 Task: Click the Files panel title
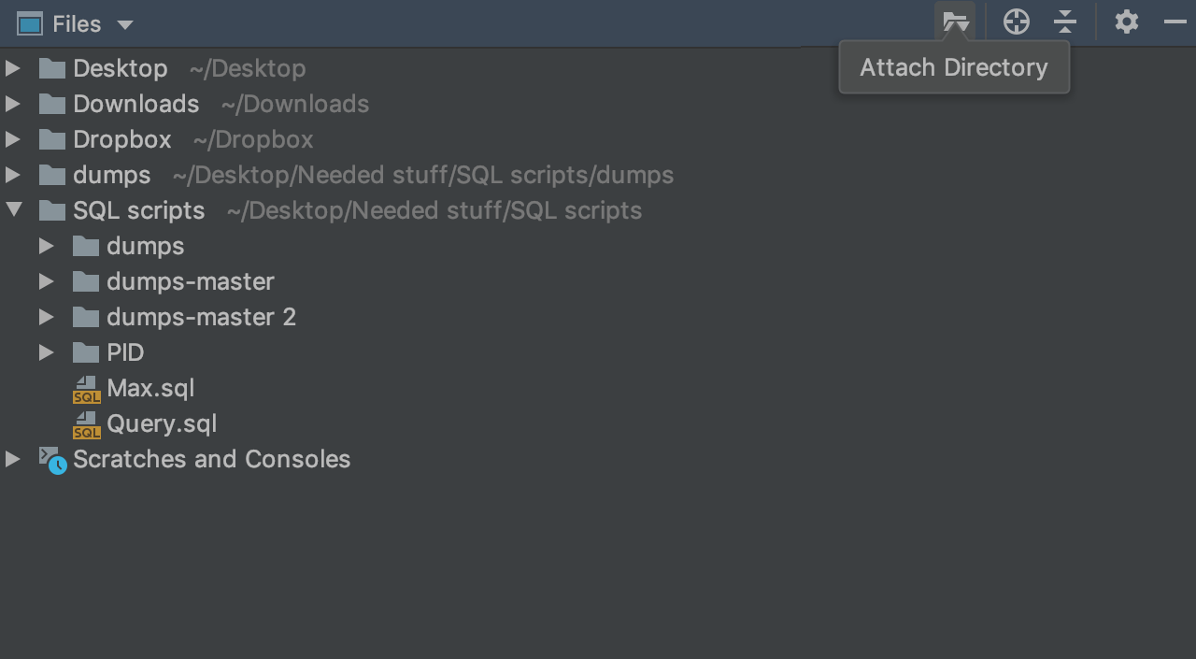(76, 24)
